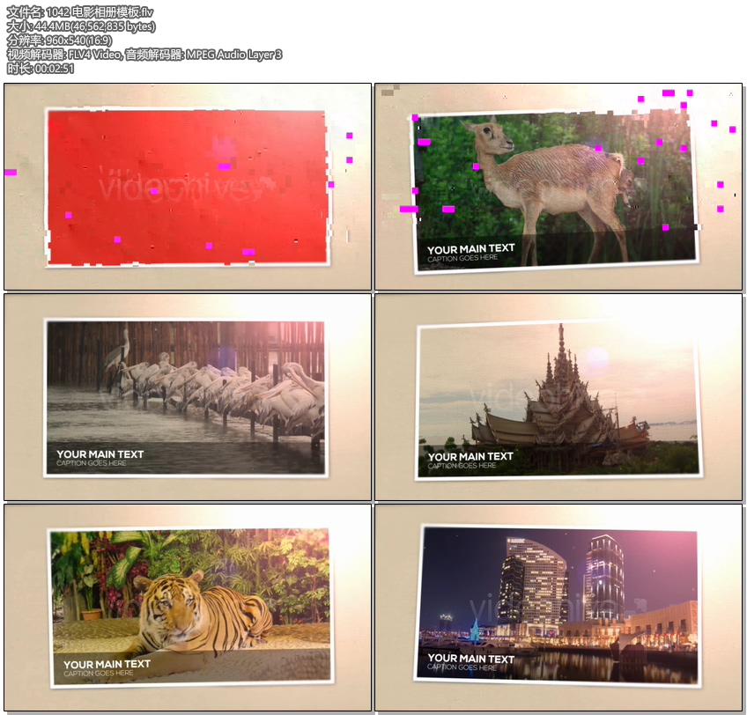Click 'YOUR MAIN TEXT' on the pelicans frame

pos(100,454)
